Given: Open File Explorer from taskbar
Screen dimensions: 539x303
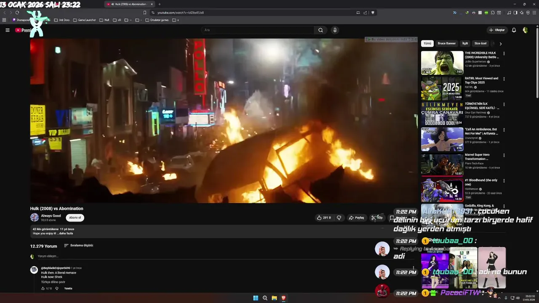Looking at the screenshot, I should click(x=274, y=298).
